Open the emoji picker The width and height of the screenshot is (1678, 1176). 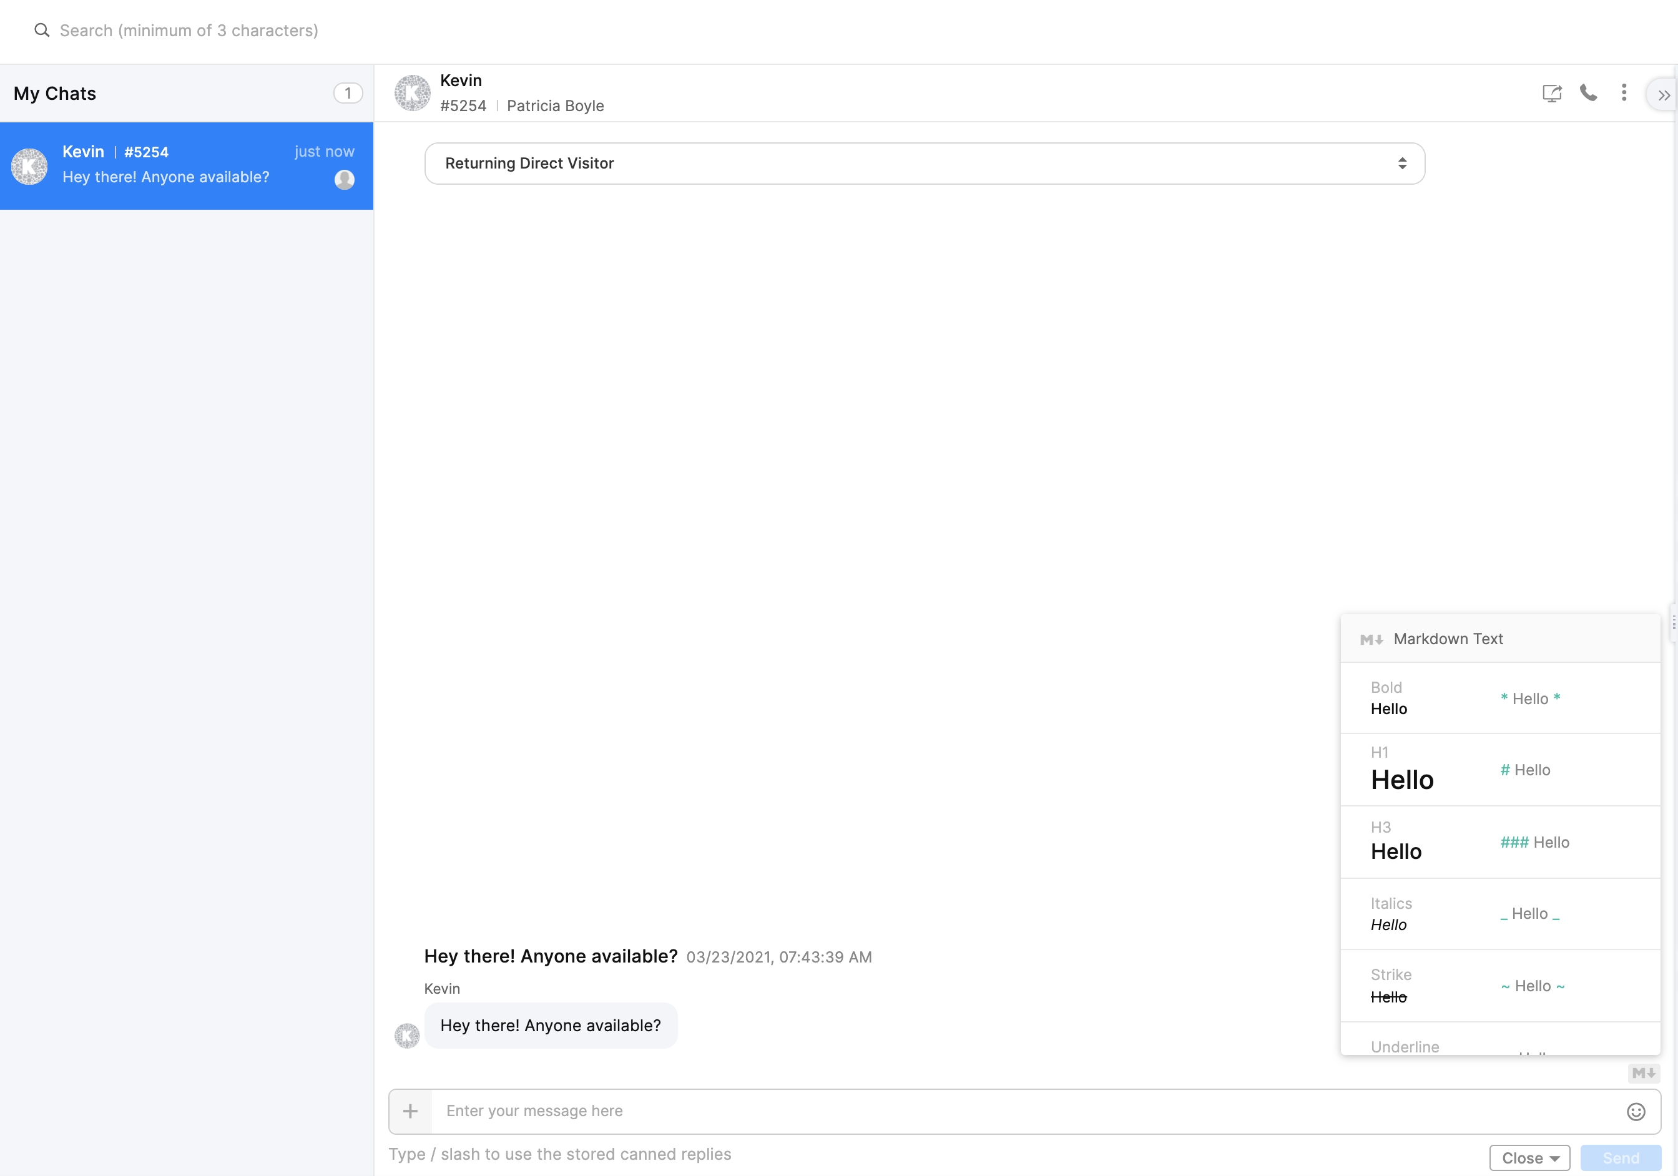point(1636,1112)
